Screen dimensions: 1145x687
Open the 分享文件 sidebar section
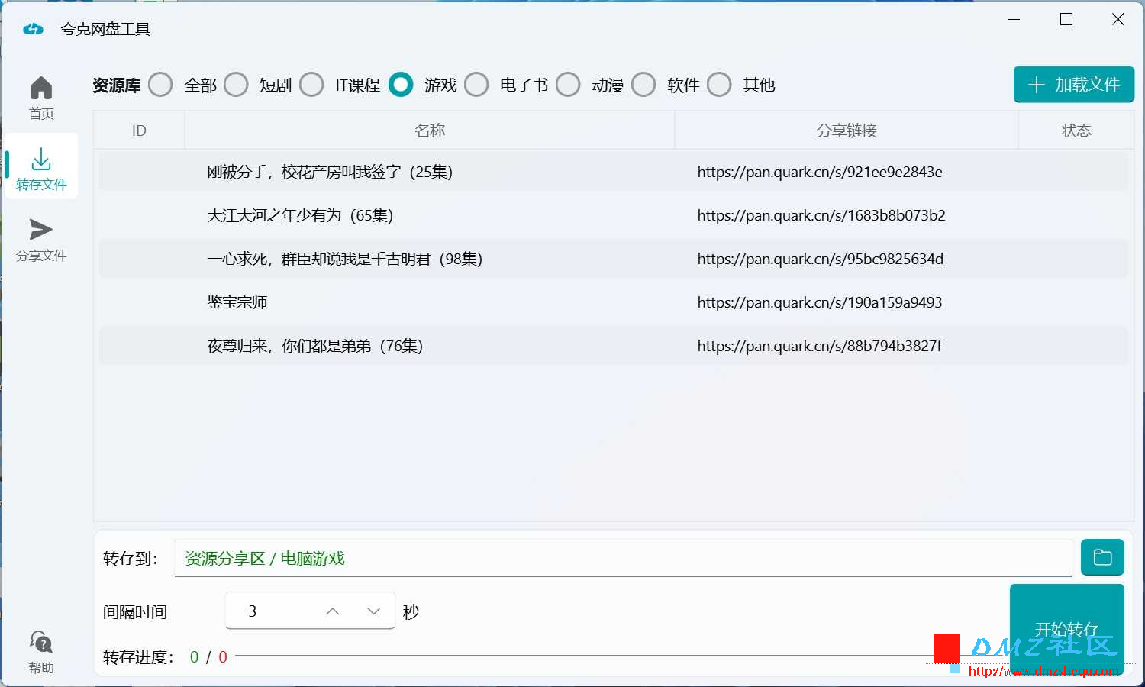coord(41,240)
